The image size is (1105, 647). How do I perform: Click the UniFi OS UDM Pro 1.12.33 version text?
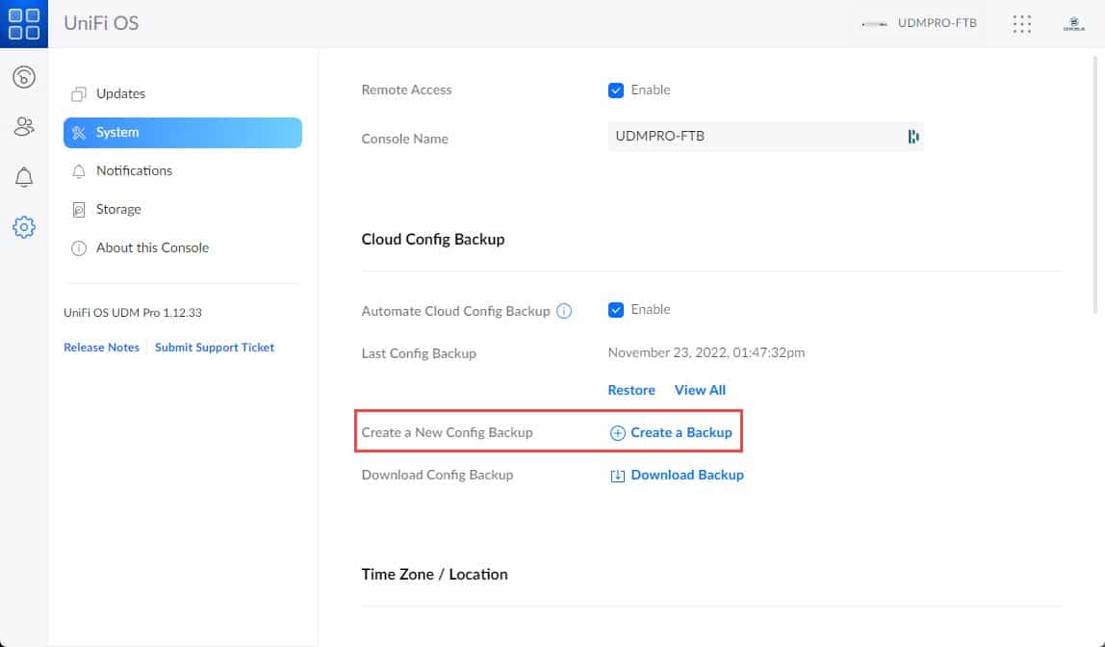(x=133, y=313)
